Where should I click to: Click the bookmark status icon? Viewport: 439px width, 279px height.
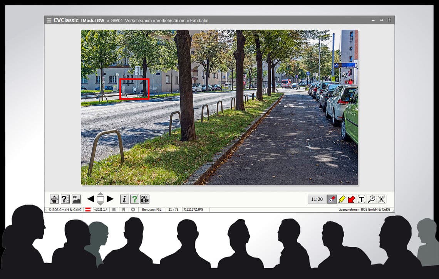pos(124,210)
